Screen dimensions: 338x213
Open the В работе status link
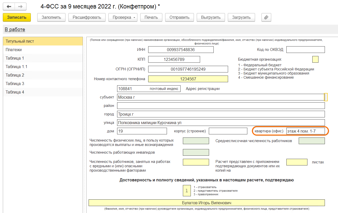point(15,30)
